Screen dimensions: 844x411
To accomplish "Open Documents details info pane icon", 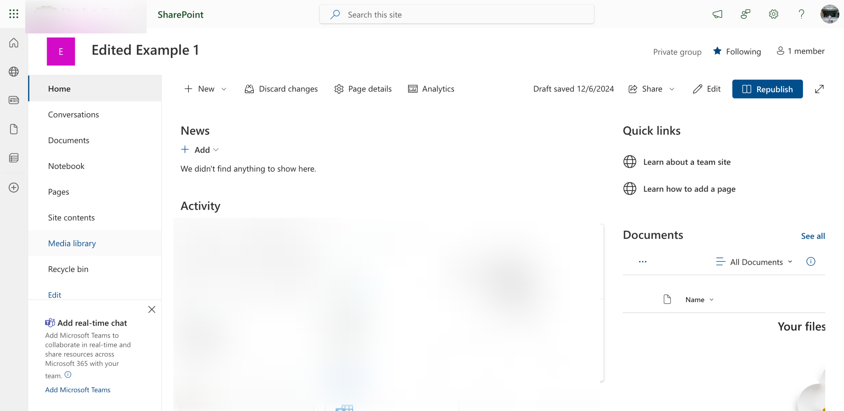I will (x=811, y=261).
